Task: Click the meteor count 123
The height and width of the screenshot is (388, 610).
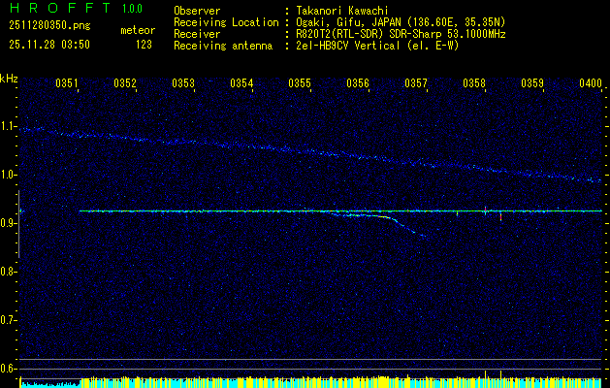Action: [x=144, y=44]
